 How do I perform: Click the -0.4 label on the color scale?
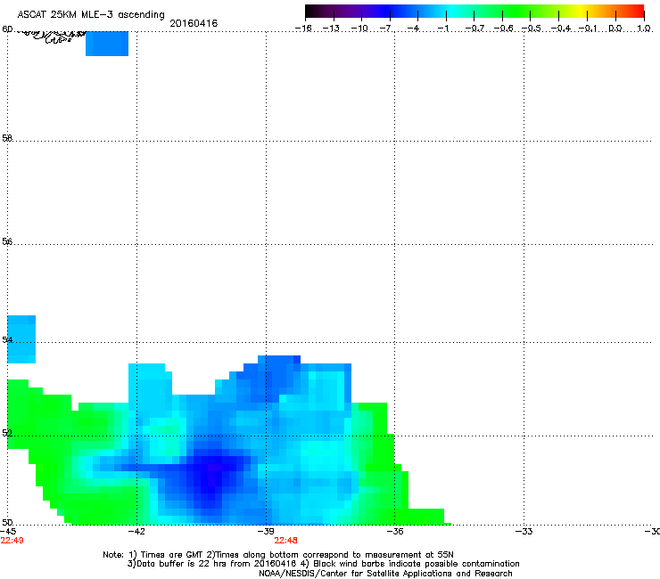point(560,29)
